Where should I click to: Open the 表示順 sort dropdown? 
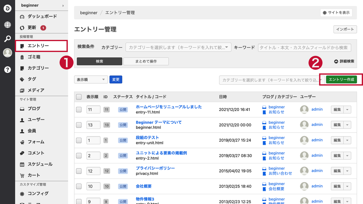91,80
